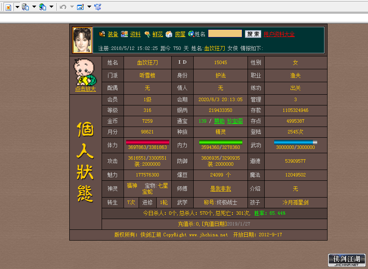This screenshot has height=269, width=368.
Task: Click the globe-and-pages toolbar icon
Action: 43,7
